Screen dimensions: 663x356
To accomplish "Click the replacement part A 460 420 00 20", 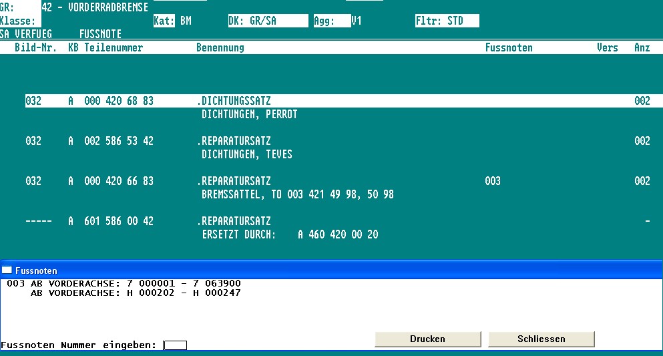I will [338, 234].
